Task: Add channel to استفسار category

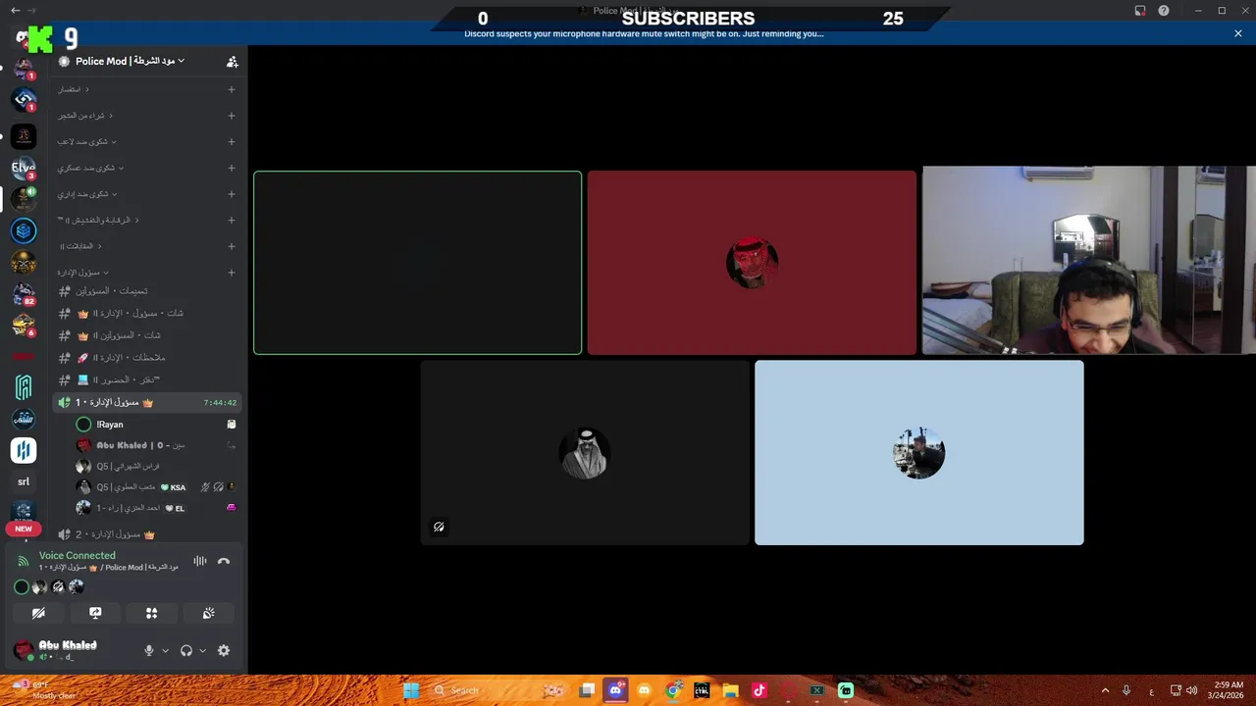Action: (232, 89)
